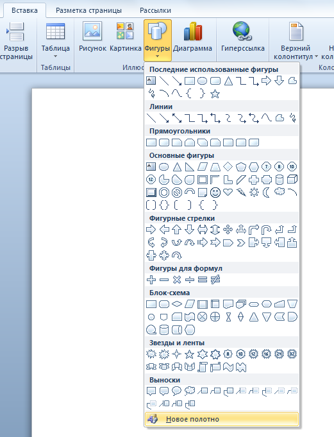
Task: Select the wave shape in Звезды и ленты
Action: coord(228,367)
